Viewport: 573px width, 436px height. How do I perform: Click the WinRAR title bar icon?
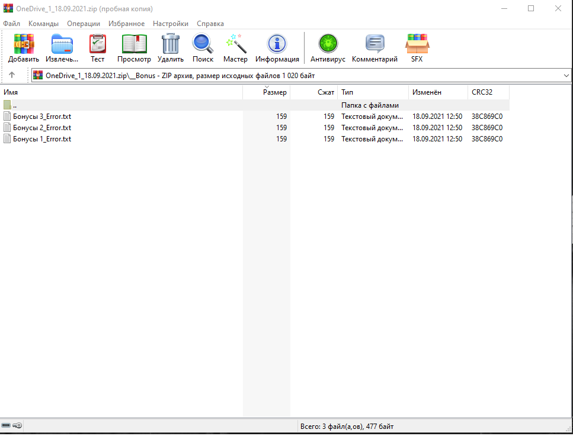coord(8,8)
